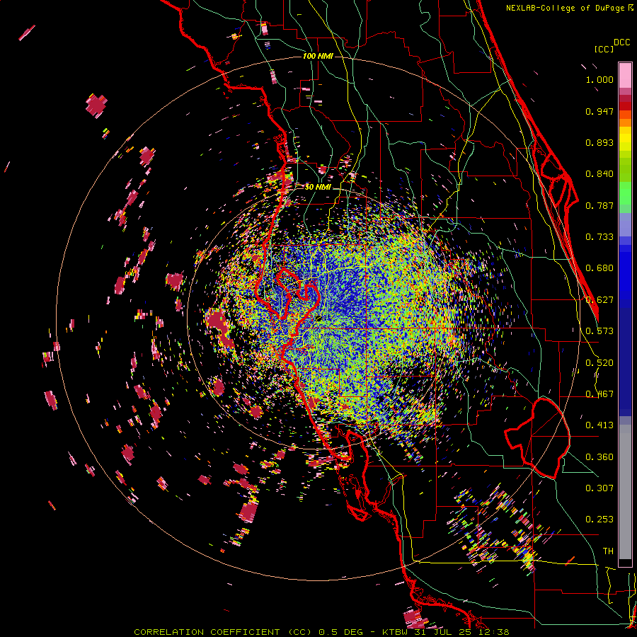The width and height of the screenshot is (637, 637).
Task: Click the 0.573 scale value
Action: click(599, 331)
